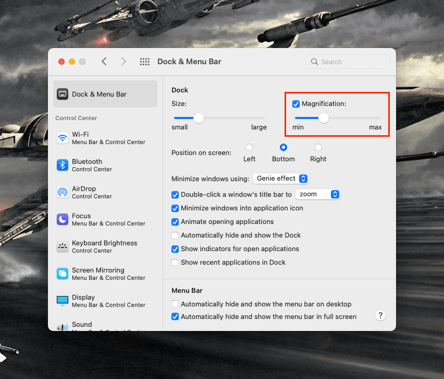The width and height of the screenshot is (444, 379).
Task: Click the Screen Mirroring icon
Action: tap(63, 274)
